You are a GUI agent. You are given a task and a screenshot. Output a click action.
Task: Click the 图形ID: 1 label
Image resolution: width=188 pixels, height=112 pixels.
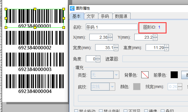click(152, 27)
